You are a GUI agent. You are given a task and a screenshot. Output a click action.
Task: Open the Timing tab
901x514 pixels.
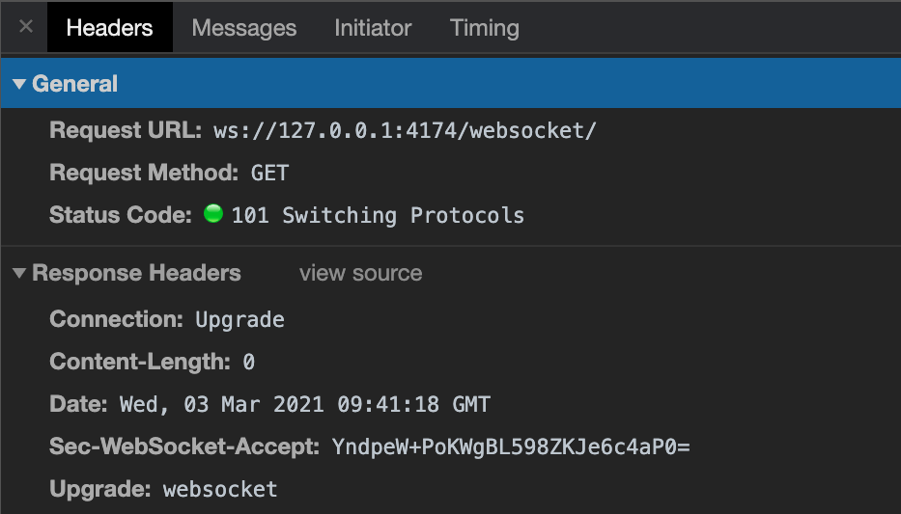484,28
